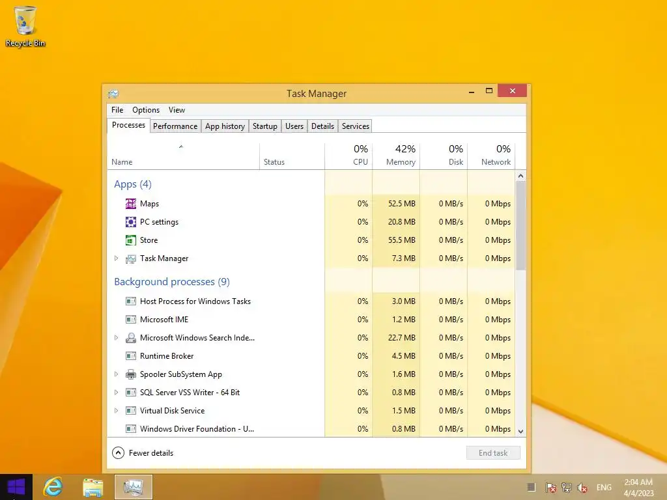Switch to the App history tab
This screenshot has width=667, height=500.
point(225,126)
